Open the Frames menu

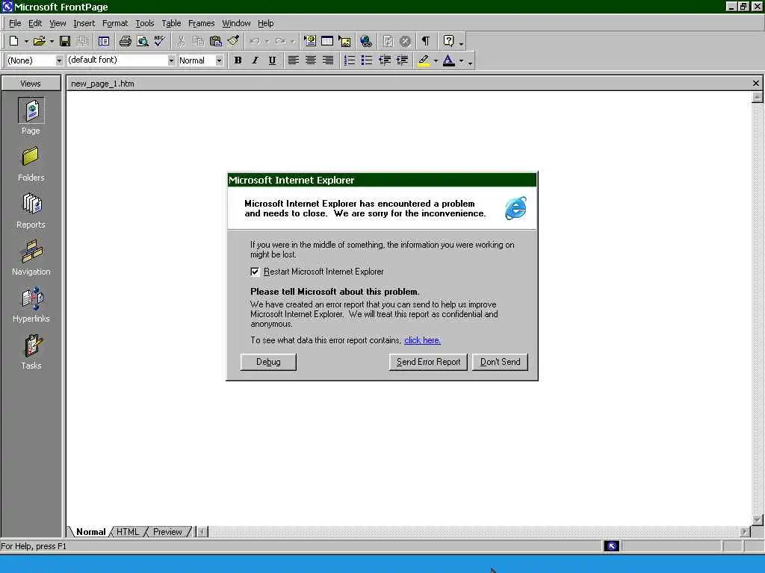(x=201, y=23)
